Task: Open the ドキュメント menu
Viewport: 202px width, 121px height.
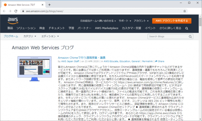Action: pyautogui.click(x=57, y=28)
